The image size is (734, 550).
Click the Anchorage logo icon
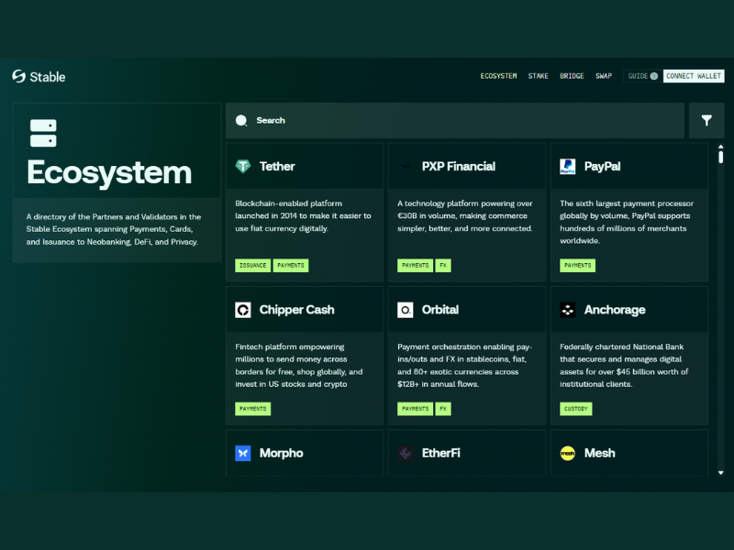[x=568, y=310]
